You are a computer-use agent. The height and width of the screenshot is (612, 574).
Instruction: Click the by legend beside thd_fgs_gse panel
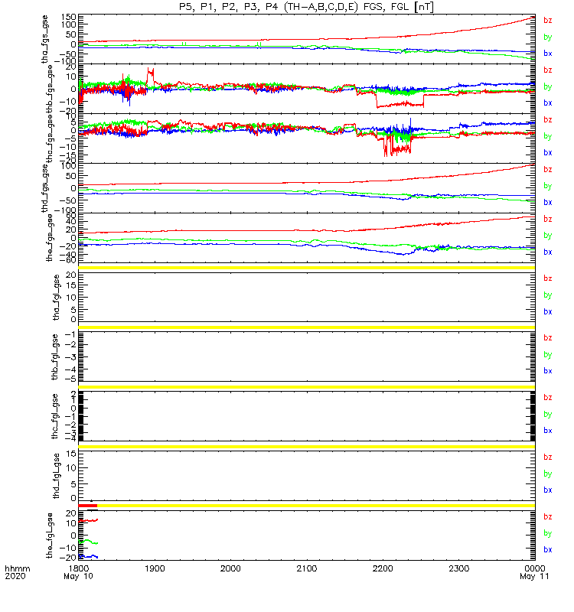(x=548, y=186)
